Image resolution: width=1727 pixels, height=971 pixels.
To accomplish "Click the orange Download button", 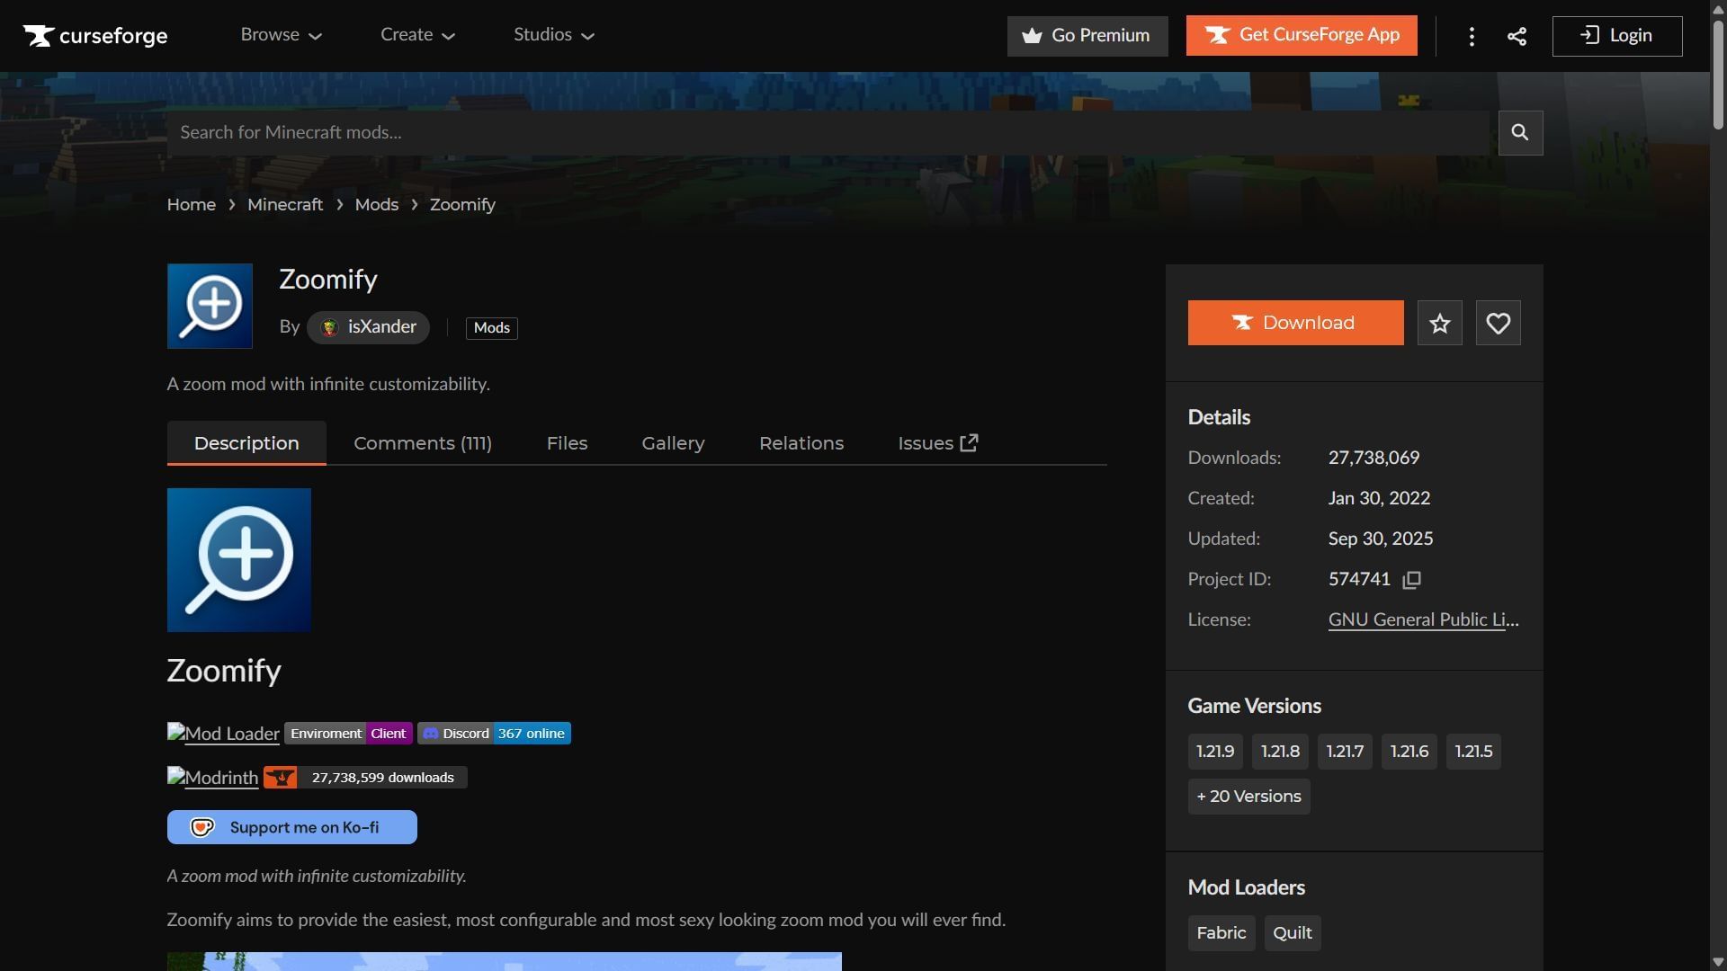I will coord(1295,322).
